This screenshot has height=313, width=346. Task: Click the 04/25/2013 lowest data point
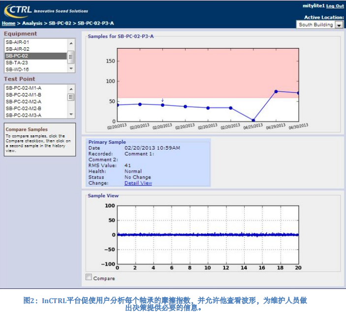pos(253,120)
